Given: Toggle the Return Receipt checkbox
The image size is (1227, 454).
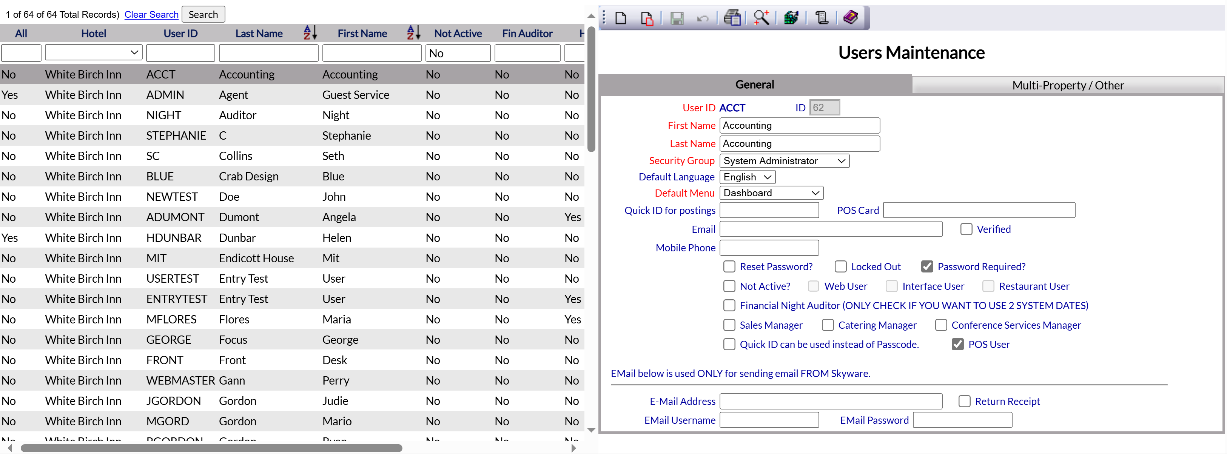Looking at the screenshot, I should (x=965, y=401).
